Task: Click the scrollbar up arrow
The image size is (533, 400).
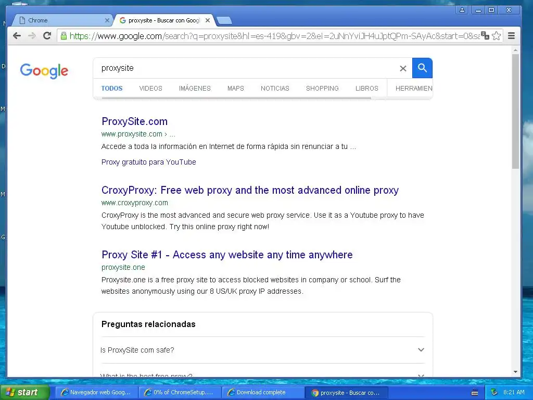Action: point(515,51)
